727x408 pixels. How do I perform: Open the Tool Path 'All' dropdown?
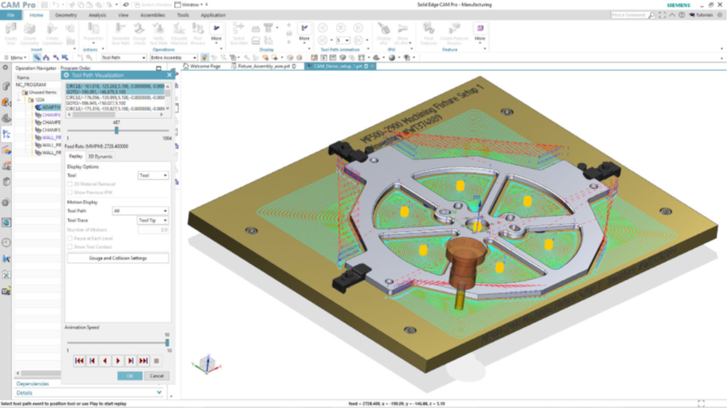coord(140,211)
